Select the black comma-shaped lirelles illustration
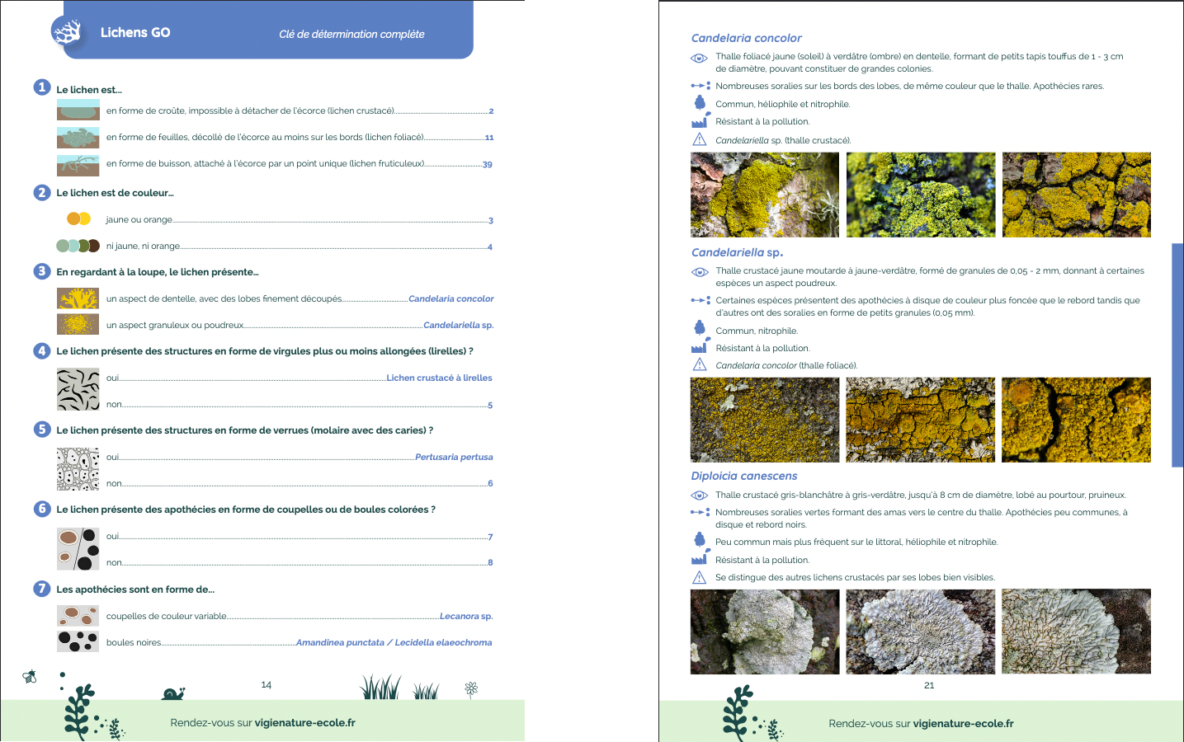 coord(78,390)
